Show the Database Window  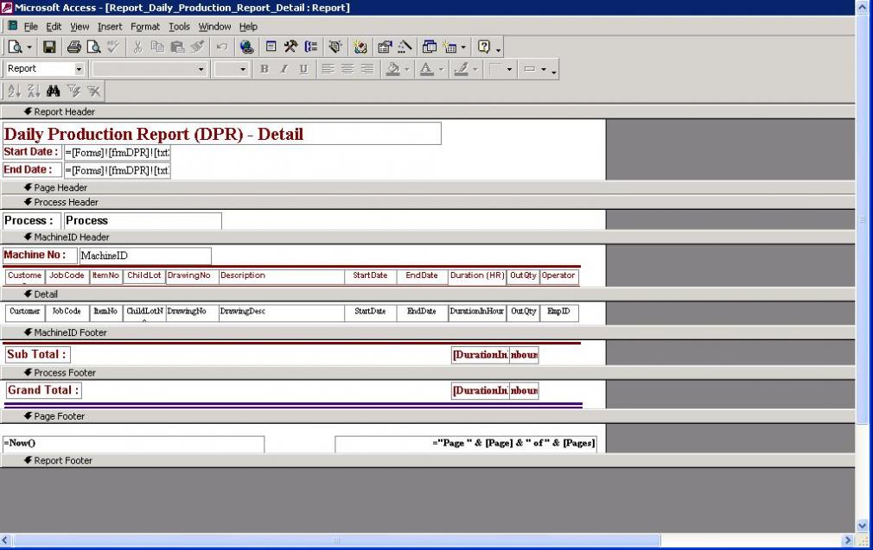[x=430, y=47]
